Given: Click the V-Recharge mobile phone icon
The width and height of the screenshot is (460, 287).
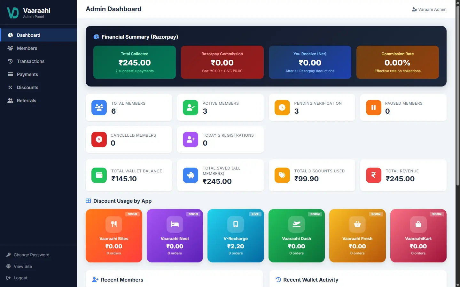Looking at the screenshot, I should click(x=236, y=224).
